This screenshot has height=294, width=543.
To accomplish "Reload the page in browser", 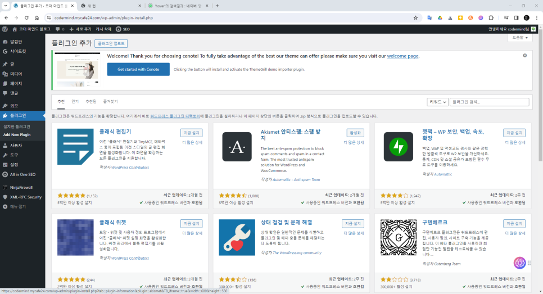I will (x=26, y=17).
